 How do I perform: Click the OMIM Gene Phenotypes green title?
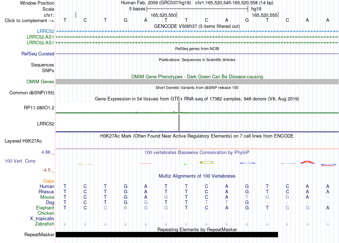[x=197, y=77]
